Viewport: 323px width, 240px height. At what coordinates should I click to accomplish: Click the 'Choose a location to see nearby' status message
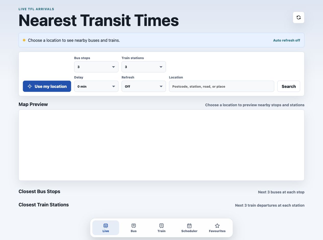tap(74, 40)
